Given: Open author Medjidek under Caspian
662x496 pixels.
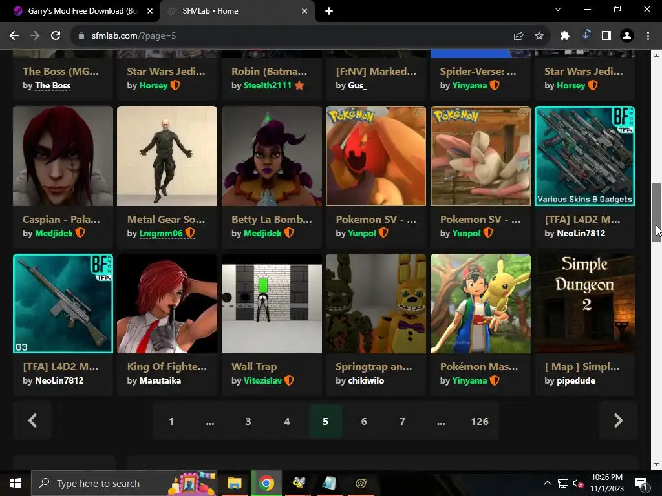Looking at the screenshot, I should tap(54, 233).
